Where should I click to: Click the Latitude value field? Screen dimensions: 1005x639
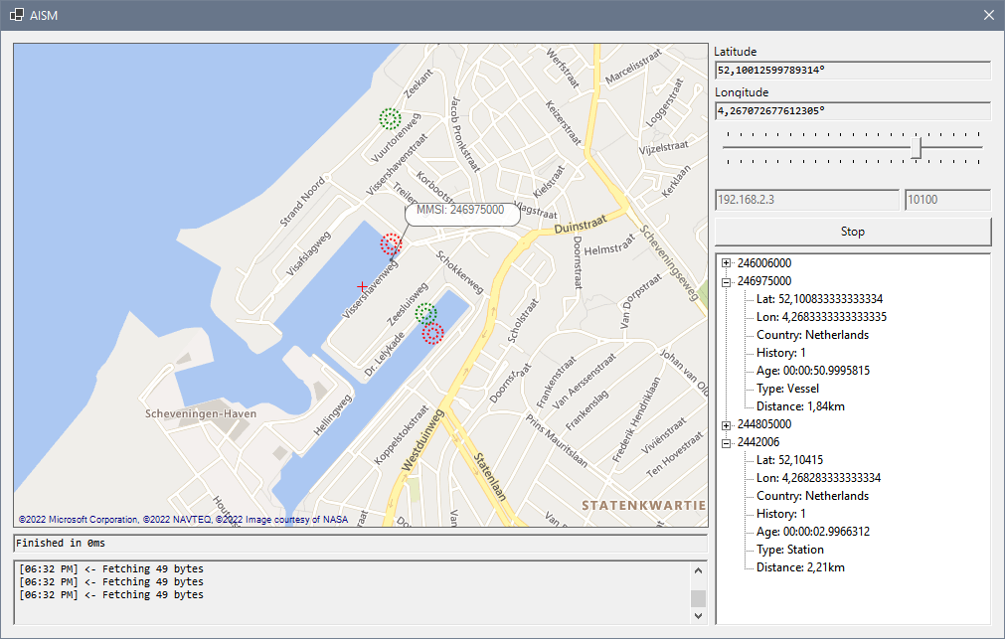pos(852,70)
